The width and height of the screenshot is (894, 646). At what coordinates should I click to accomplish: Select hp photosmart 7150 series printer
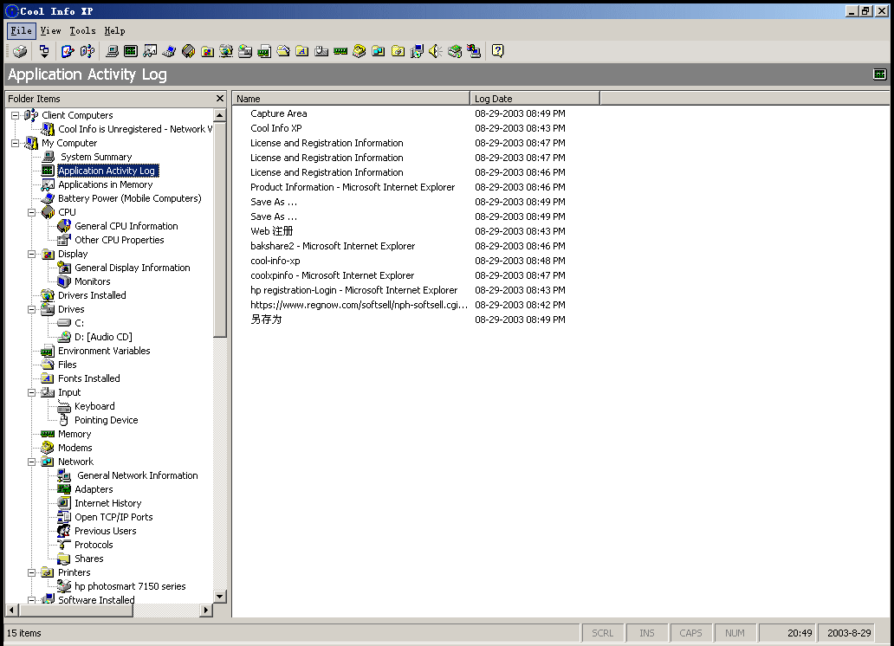point(130,586)
